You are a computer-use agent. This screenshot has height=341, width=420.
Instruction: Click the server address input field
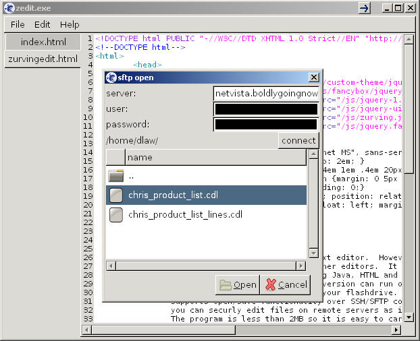(x=265, y=93)
